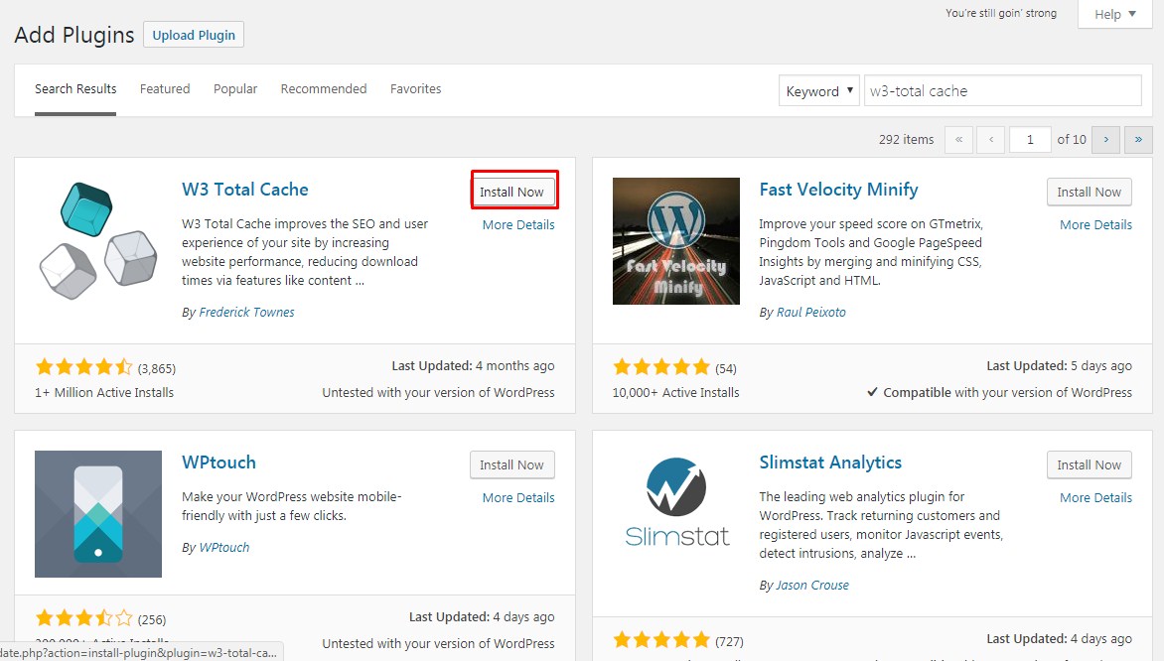Click W3 Total Cache star rating
The image size is (1164, 661).
pyautogui.click(x=83, y=367)
